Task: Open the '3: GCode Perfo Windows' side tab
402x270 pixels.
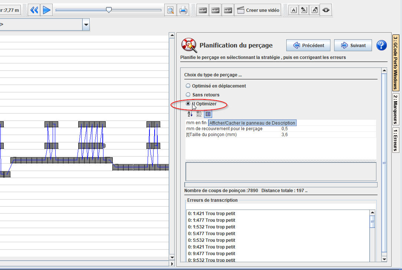Action: [x=396, y=63]
